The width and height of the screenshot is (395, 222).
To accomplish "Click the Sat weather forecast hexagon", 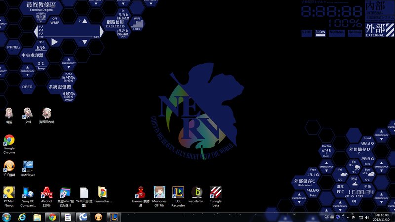I will tap(354, 166).
